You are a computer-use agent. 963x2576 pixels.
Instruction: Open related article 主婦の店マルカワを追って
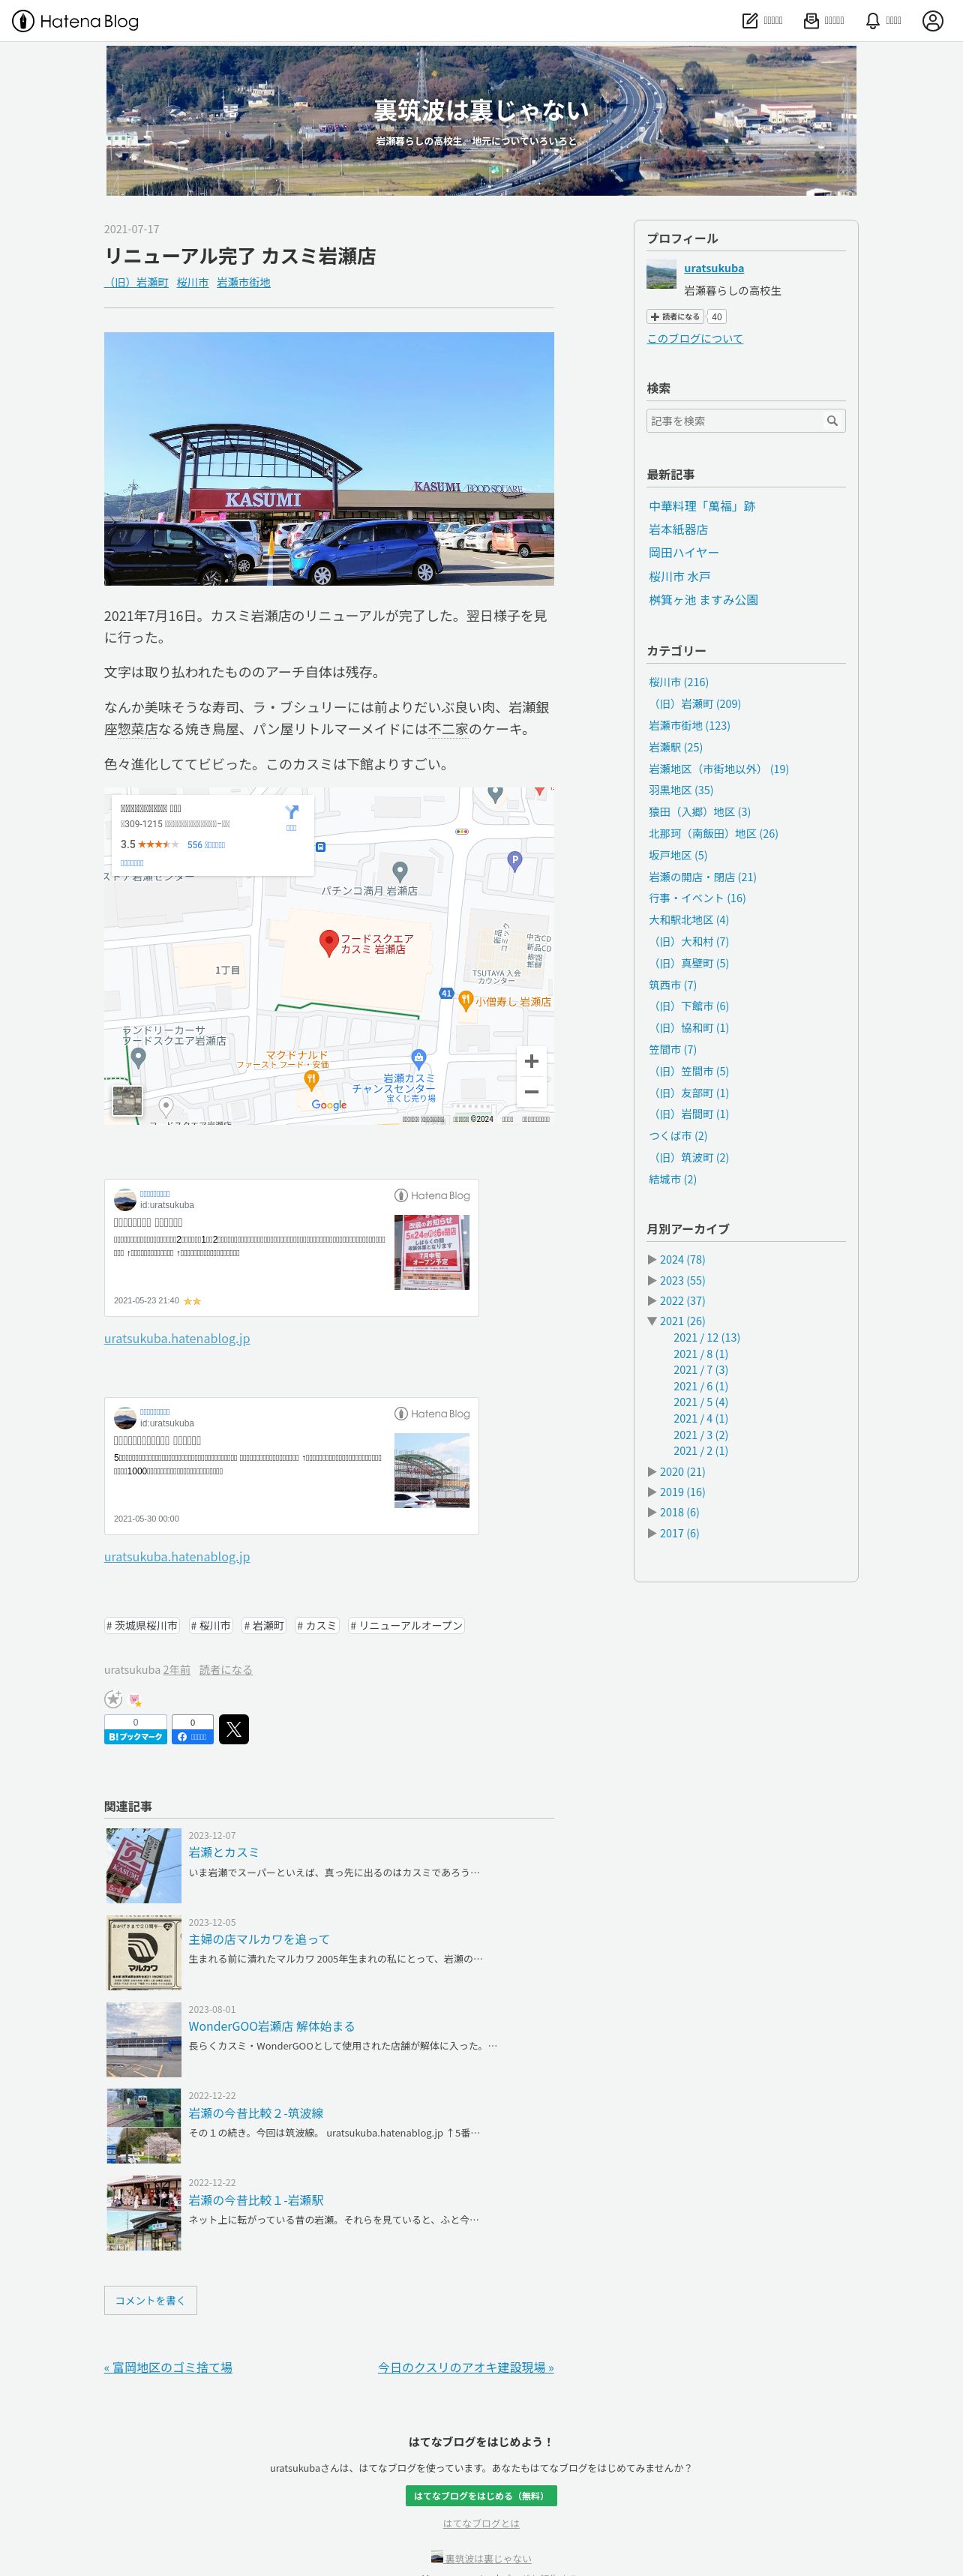[259, 1939]
